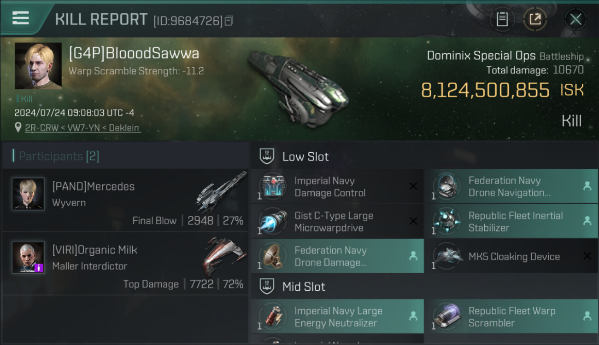599x345 pixels.
Task: Open the 2R-CRW location link
Action: point(82,128)
